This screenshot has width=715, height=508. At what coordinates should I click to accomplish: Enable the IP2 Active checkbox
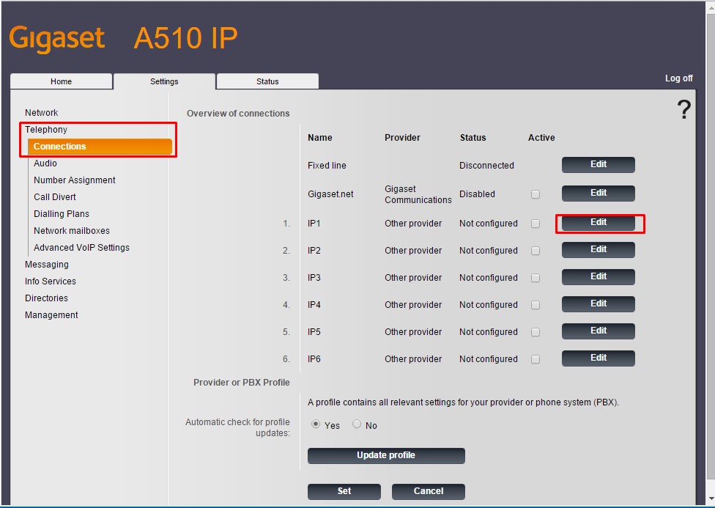[x=536, y=251]
